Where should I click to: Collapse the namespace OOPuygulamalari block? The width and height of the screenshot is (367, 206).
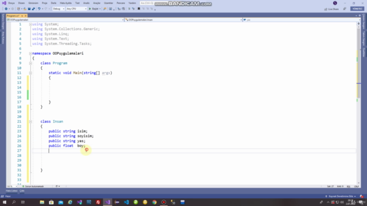coord(30,53)
